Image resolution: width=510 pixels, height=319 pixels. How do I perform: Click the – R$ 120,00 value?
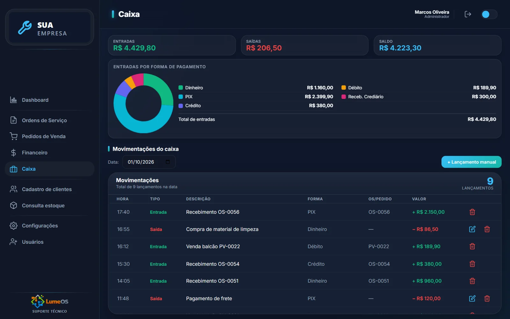point(426,298)
